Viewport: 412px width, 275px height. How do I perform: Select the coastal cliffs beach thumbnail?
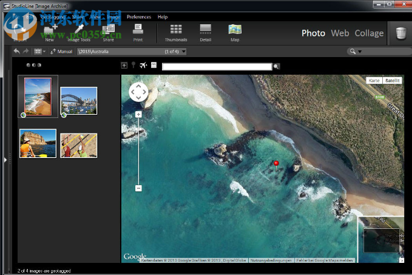click(x=38, y=97)
